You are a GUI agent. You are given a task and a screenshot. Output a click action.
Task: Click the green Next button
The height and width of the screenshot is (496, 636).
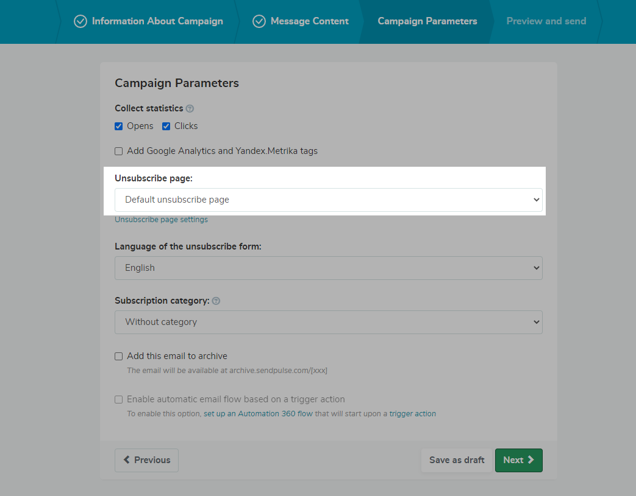pos(518,460)
